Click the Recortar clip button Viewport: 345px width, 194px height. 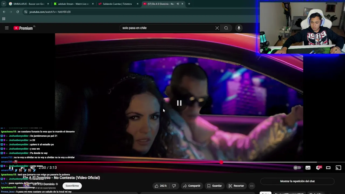[236, 186]
